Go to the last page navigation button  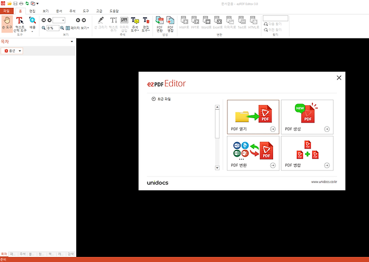coord(84,20)
